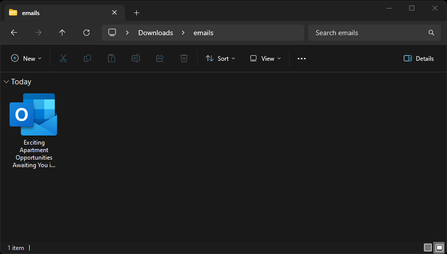Maximize the File Explorer window

412,8
